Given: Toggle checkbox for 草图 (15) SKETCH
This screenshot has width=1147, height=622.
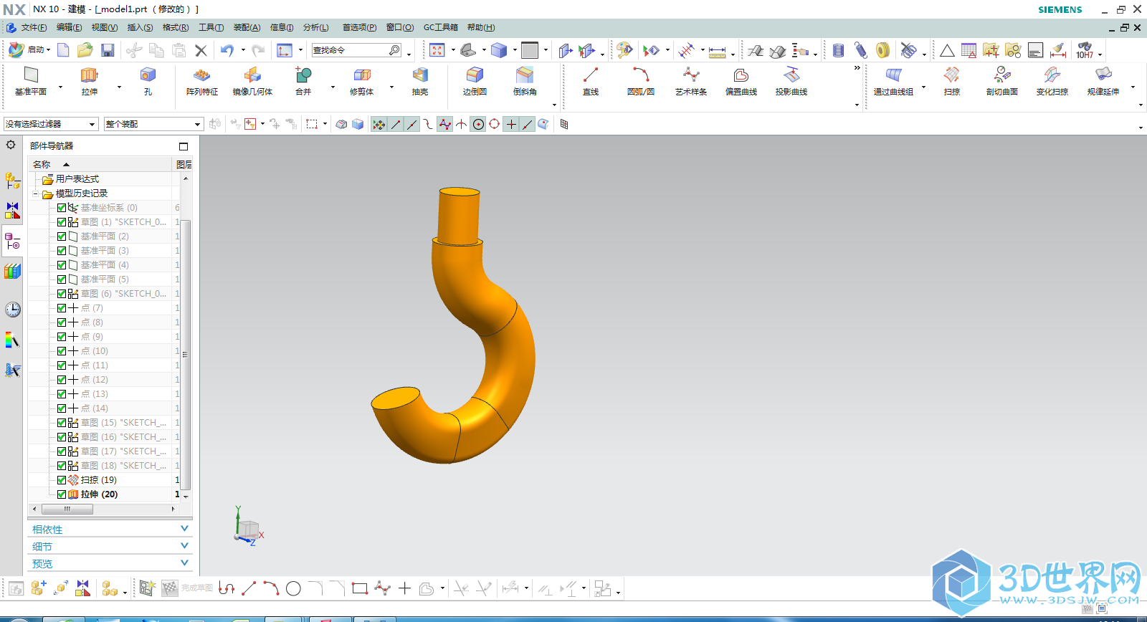Looking at the screenshot, I should 62,423.
